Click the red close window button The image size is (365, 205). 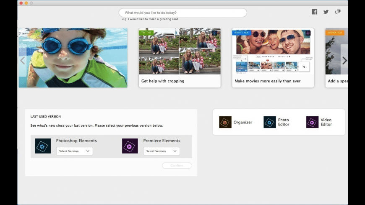pyautogui.click(x=21, y=3)
